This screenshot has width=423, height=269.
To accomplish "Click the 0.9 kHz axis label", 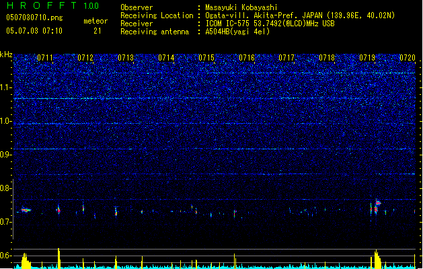I will click(x=6, y=155).
